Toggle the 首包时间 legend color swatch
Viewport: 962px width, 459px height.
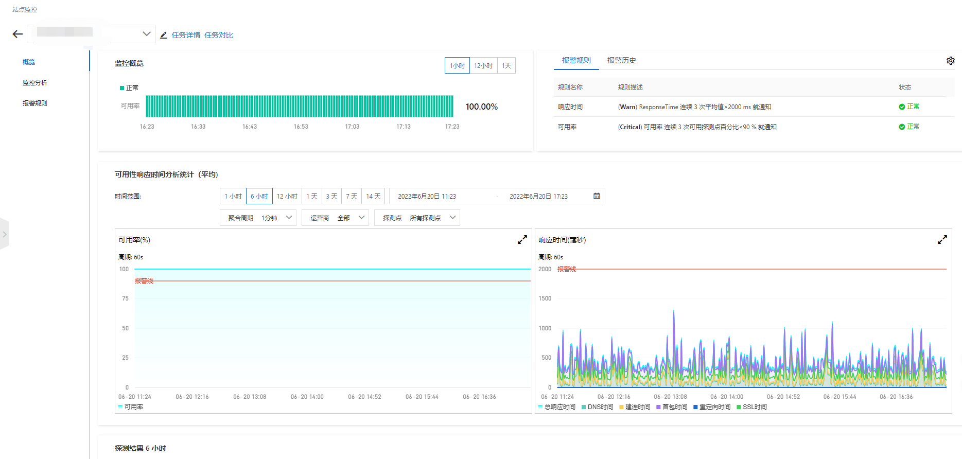click(658, 407)
